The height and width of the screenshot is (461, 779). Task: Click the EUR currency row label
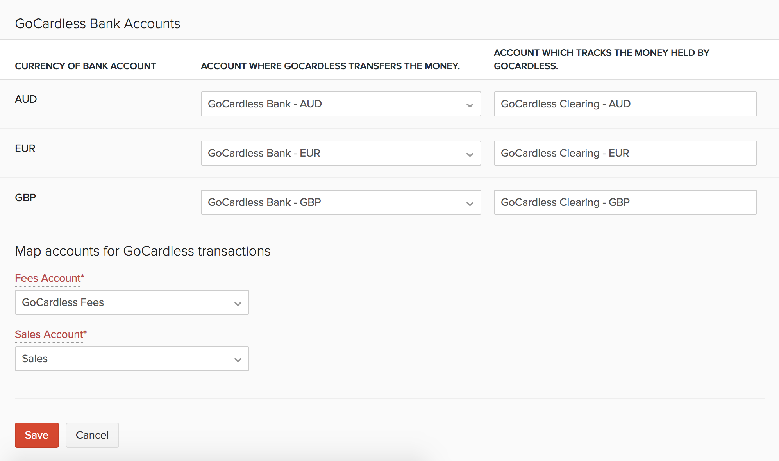tap(25, 148)
